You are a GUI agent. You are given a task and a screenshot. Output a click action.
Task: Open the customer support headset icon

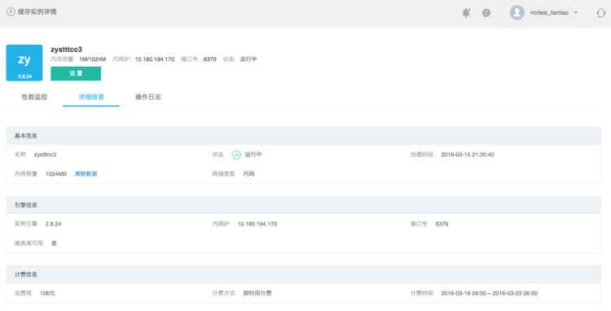(601, 13)
